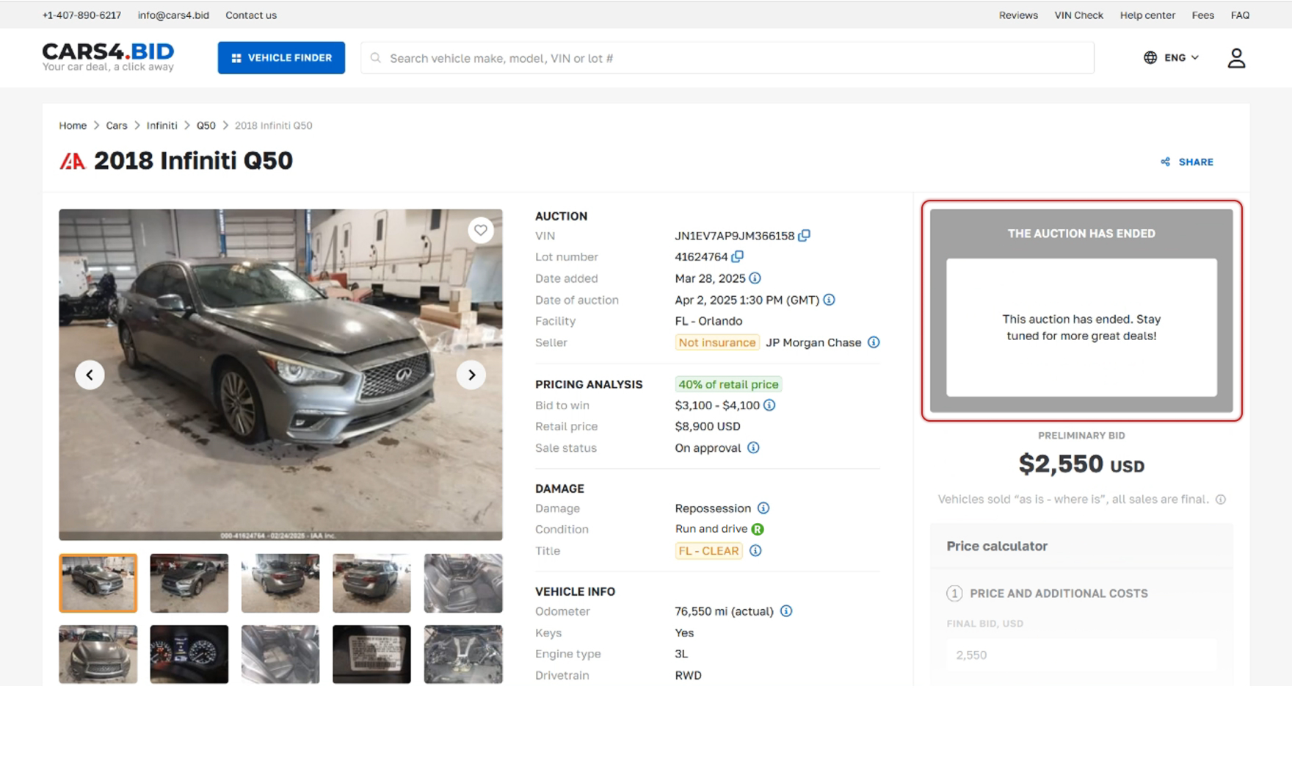Show next vehicle photo arrow
Viewport: 1292px width, 764px height.
click(x=471, y=375)
